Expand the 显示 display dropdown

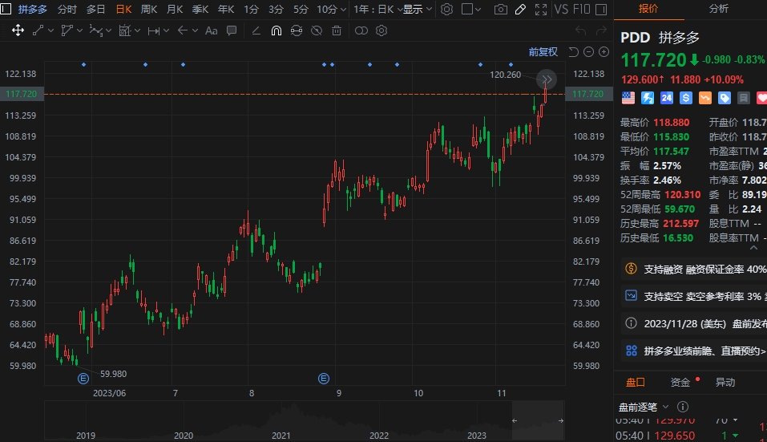[417, 10]
